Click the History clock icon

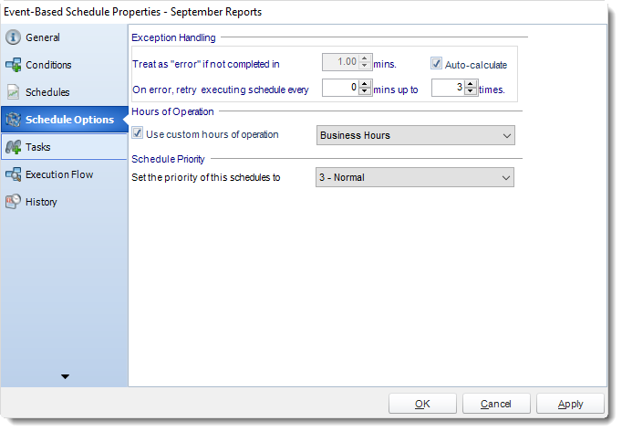coord(13,202)
